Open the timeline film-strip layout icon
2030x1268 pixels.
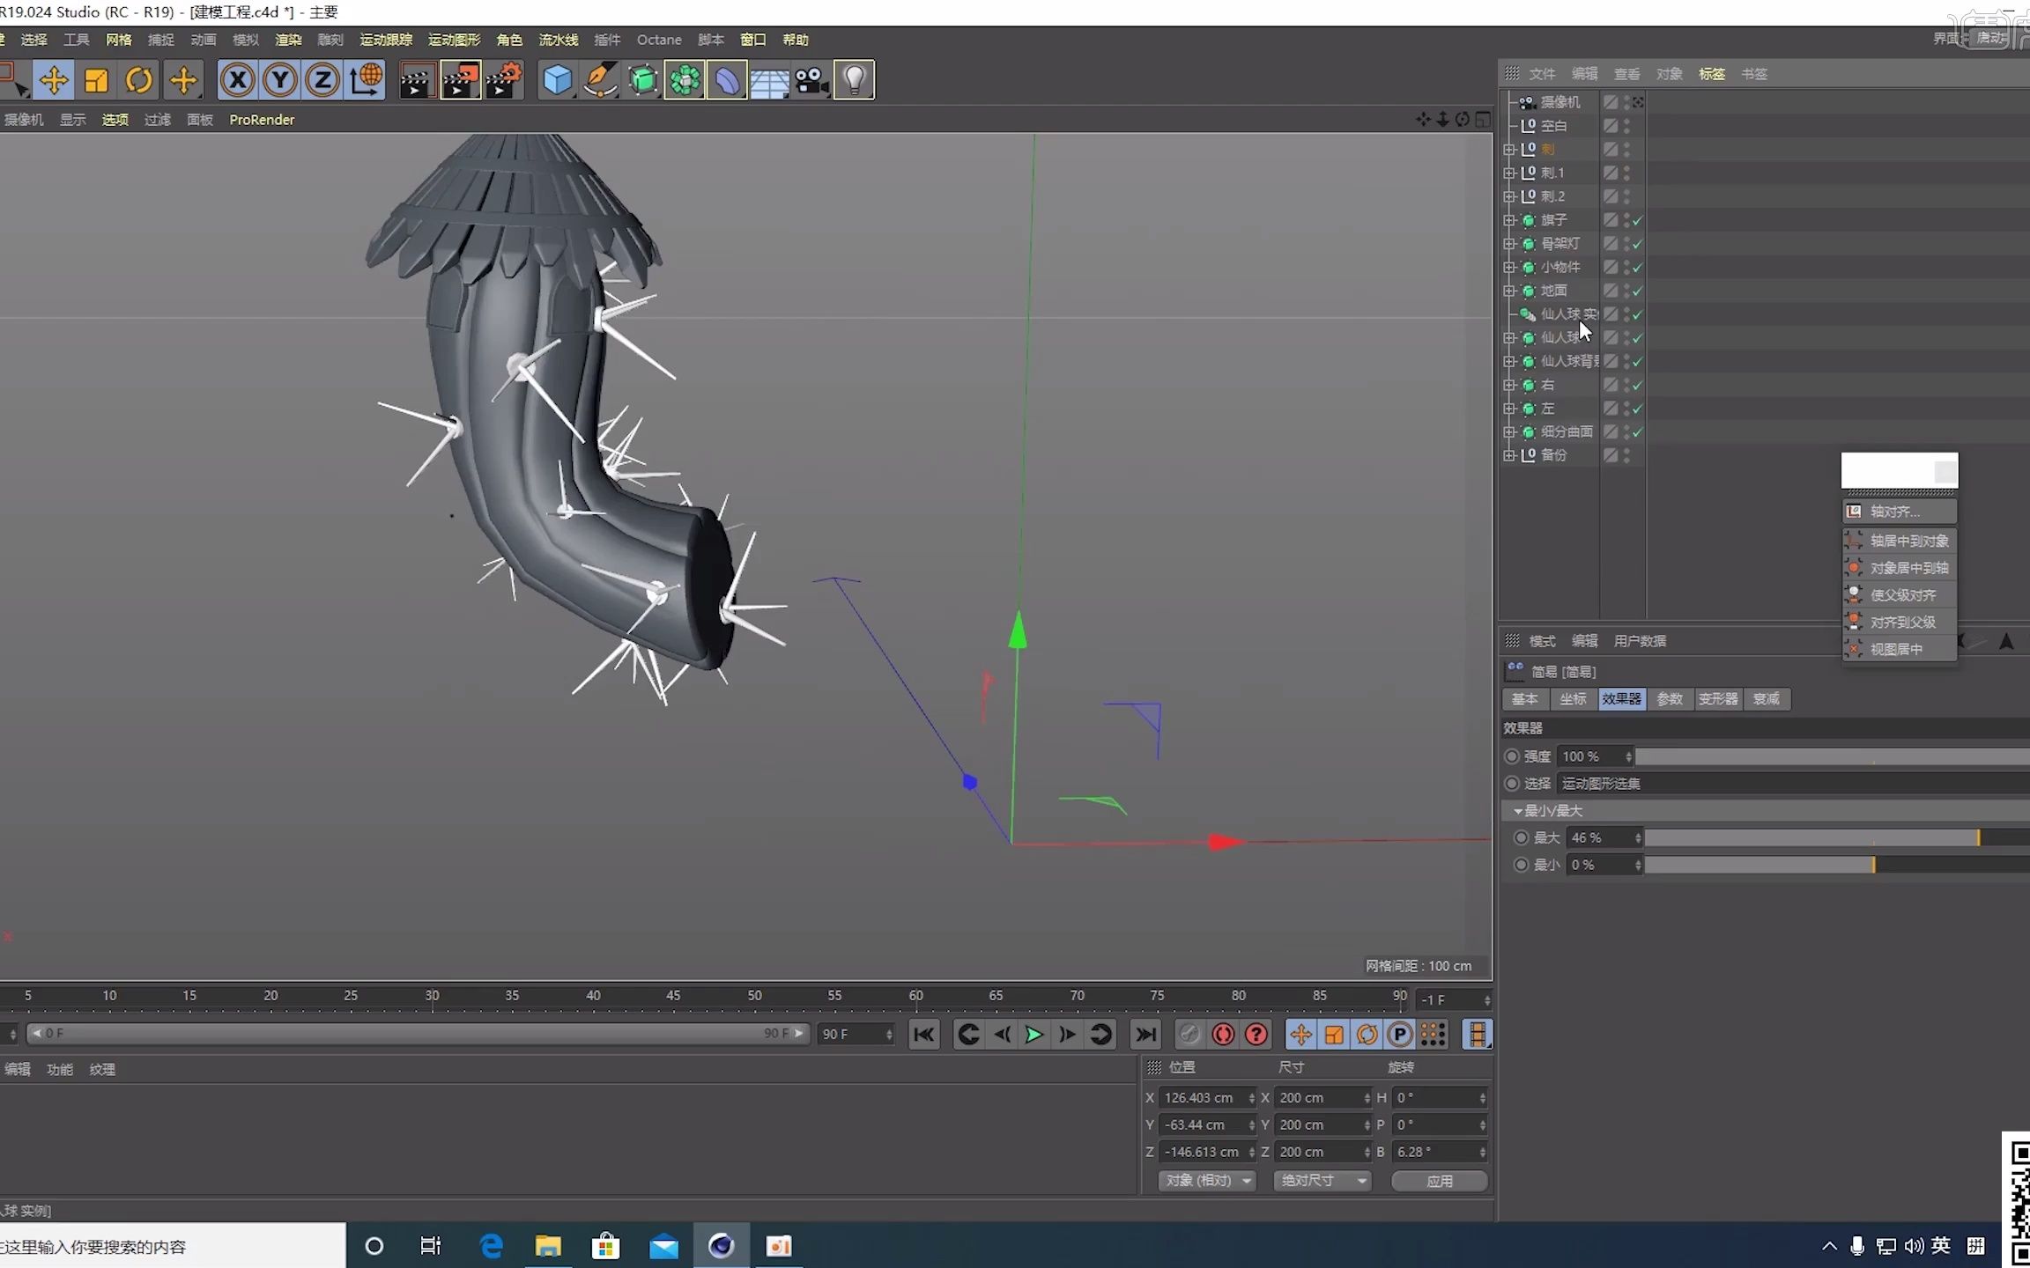pos(1478,1035)
